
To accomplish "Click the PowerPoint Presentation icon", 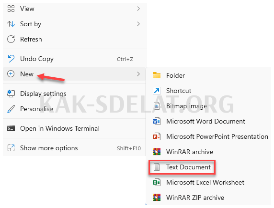I will (156, 136).
